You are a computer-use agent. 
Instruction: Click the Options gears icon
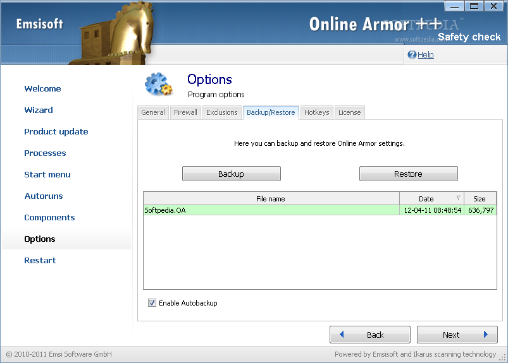point(158,84)
